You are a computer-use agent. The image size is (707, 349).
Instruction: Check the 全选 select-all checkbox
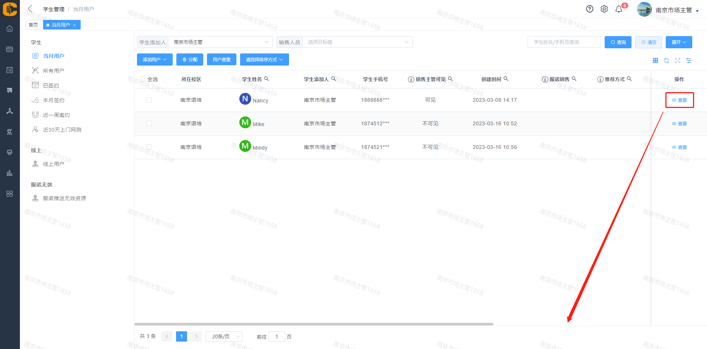pos(143,79)
